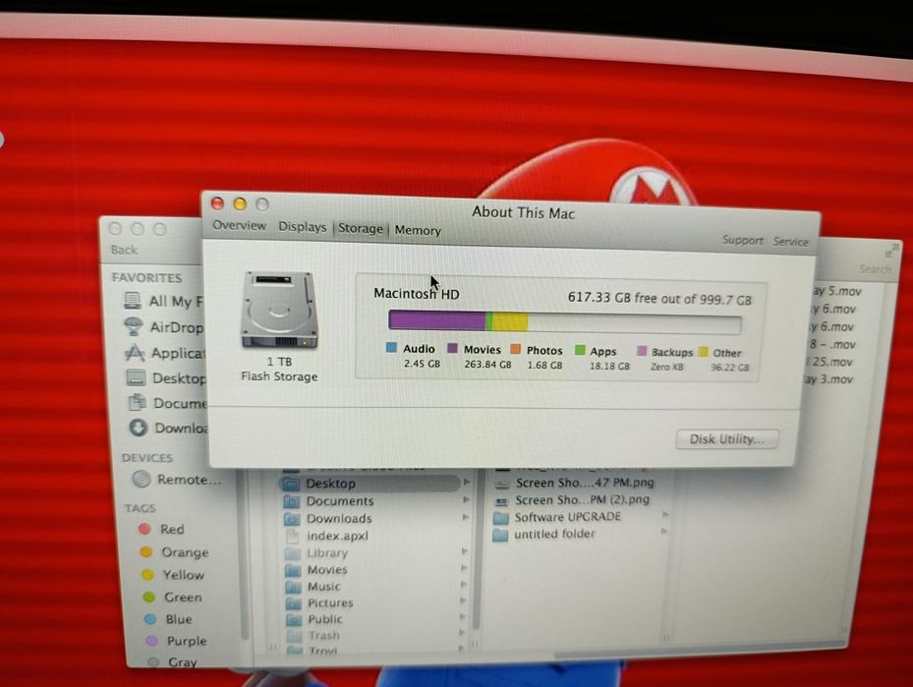Viewport: 913px width, 687px height.
Task: Open the Displays tab
Action: 302,226
